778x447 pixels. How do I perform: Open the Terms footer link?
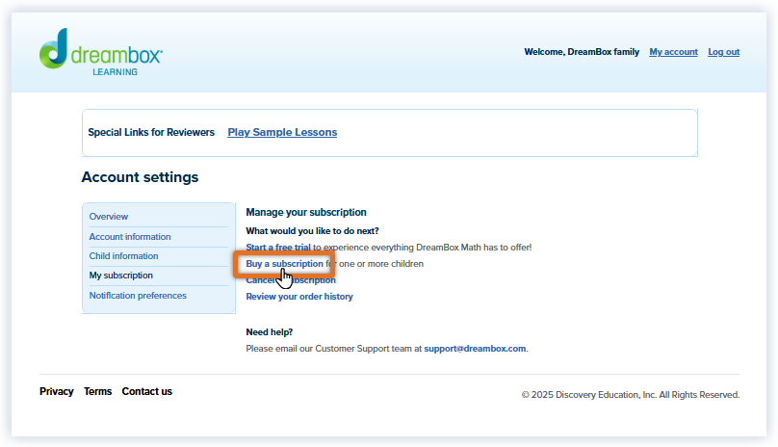[x=98, y=391]
